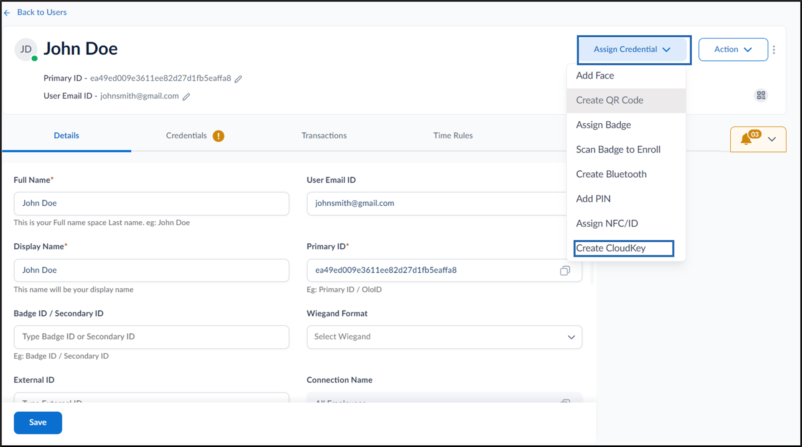Click the Save button
Screen dimensions: 802x447
pos(38,423)
